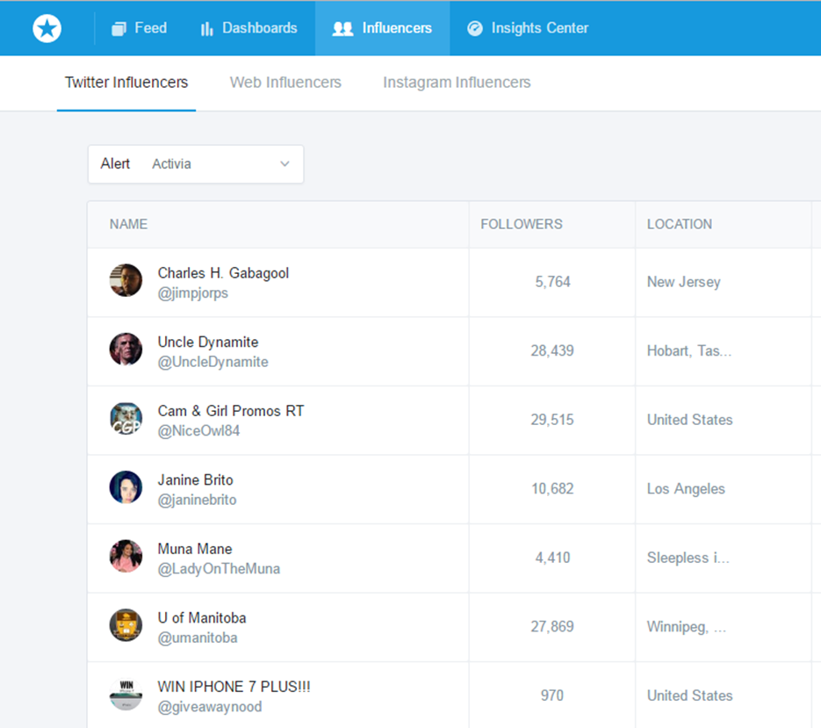
Task: Sort by the Name column header
Action: click(x=128, y=224)
